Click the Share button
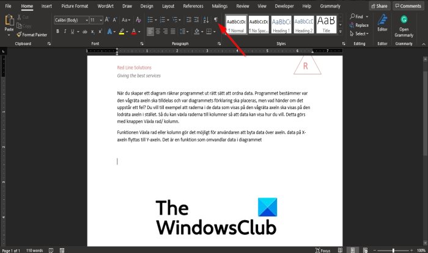This screenshot has width=428, height=253. 380,6
